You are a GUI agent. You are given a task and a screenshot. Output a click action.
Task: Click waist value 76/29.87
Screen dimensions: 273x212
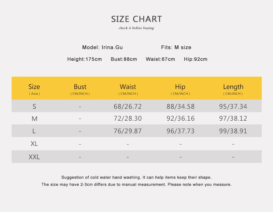pyautogui.click(x=128, y=131)
